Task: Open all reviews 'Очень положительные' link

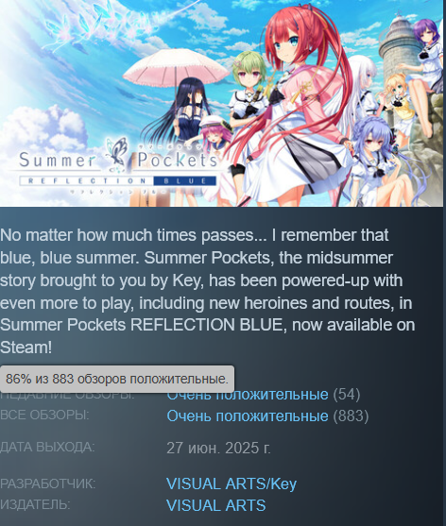Action: pos(248,416)
